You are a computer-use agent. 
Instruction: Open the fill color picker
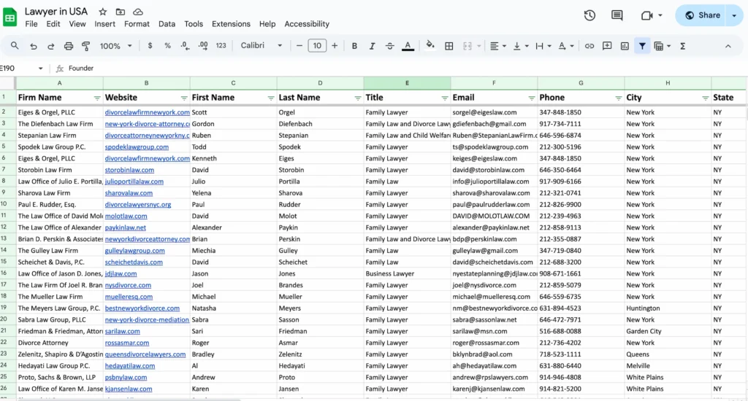coord(430,45)
